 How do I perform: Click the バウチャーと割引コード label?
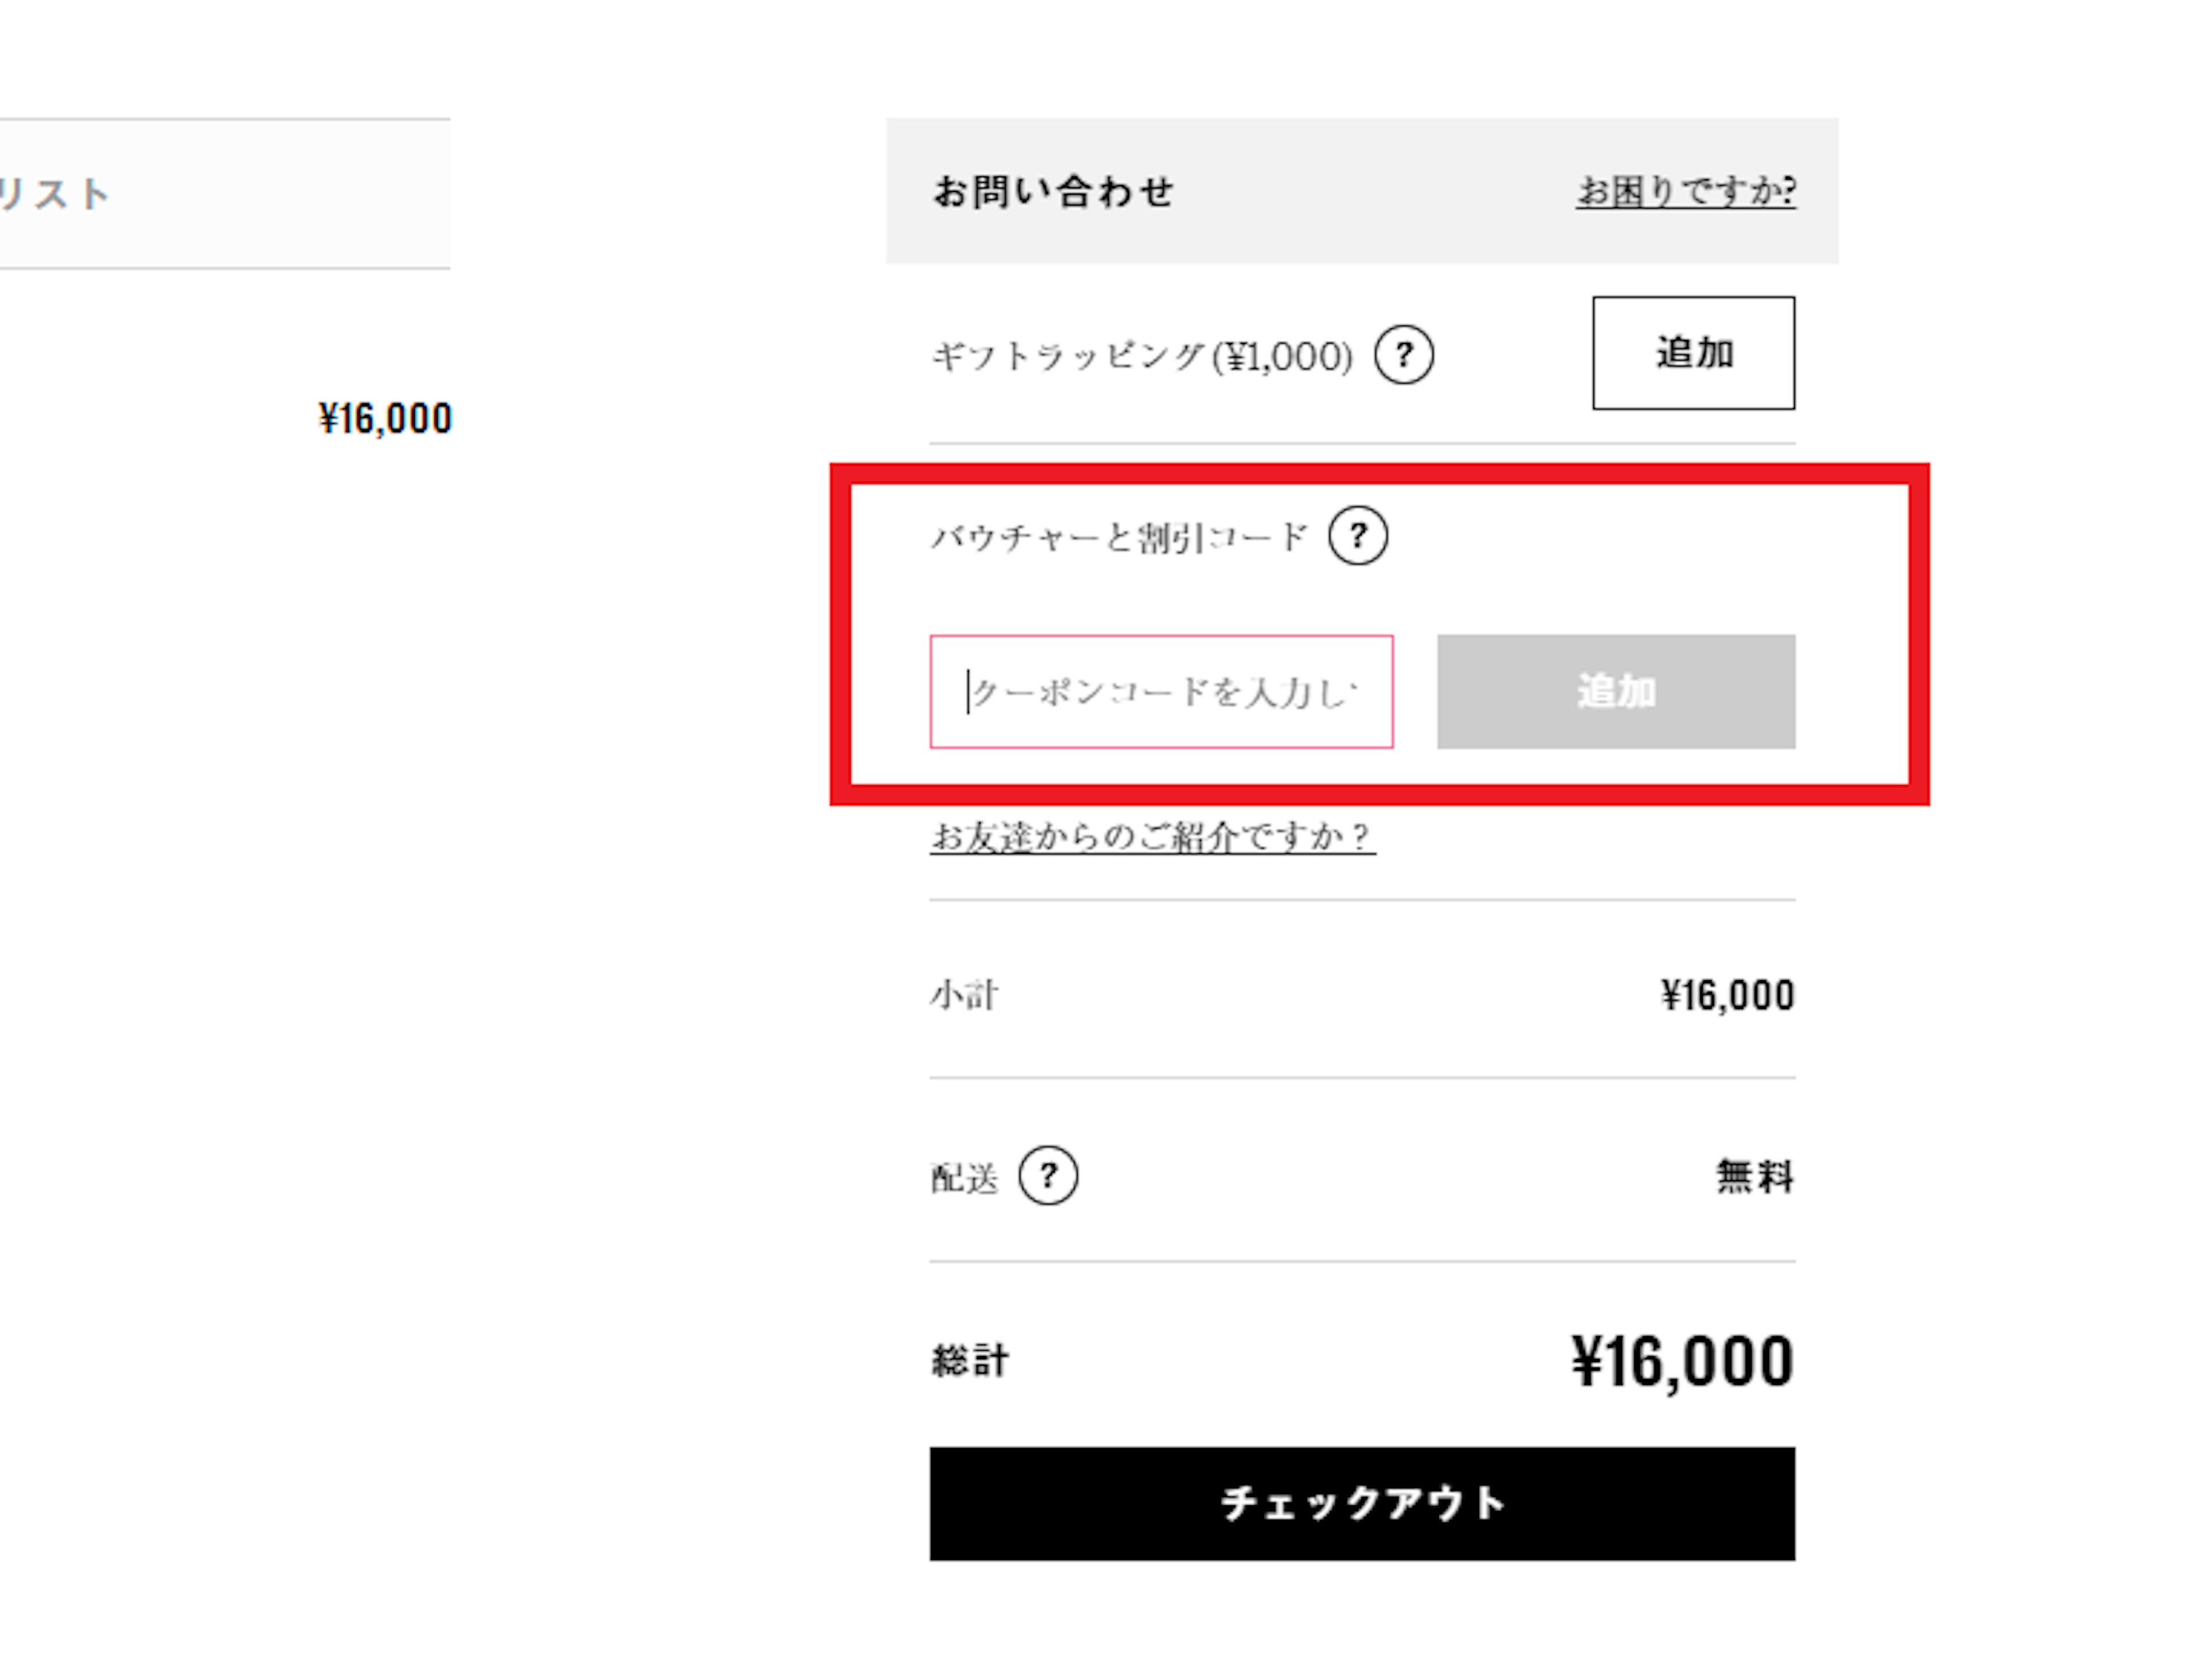pos(1119,537)
